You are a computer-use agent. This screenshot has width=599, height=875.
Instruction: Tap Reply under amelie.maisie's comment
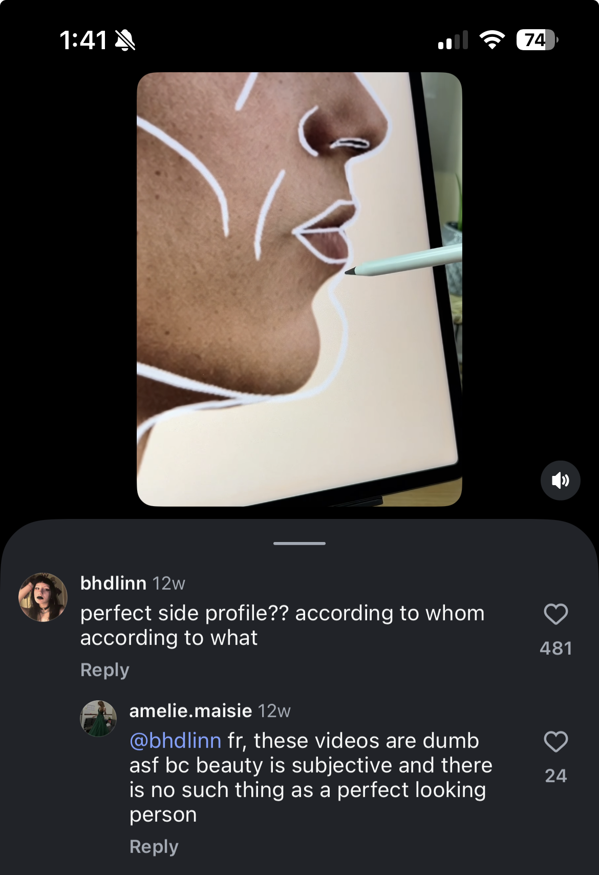(154, 847)
